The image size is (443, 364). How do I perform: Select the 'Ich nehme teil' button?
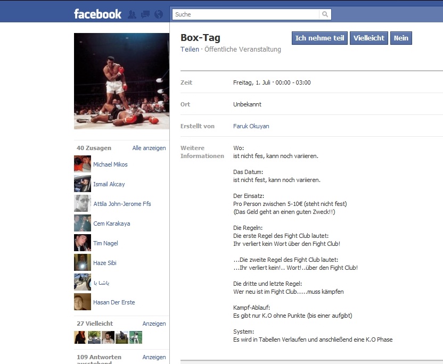click(319, 38)
